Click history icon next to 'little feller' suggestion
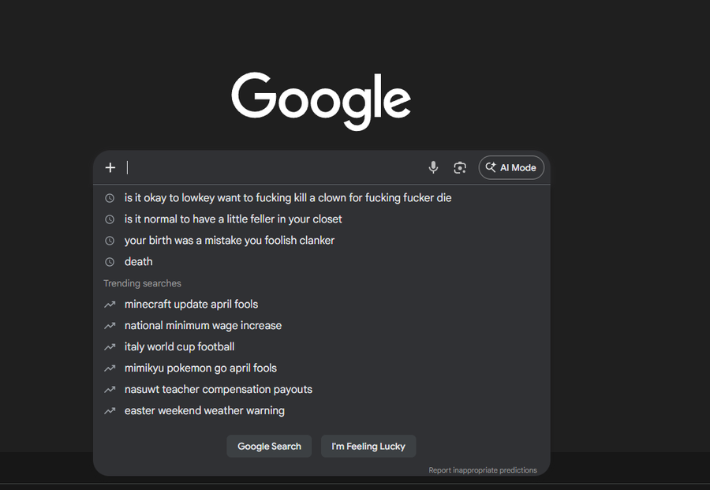 (x=110, y=219)
